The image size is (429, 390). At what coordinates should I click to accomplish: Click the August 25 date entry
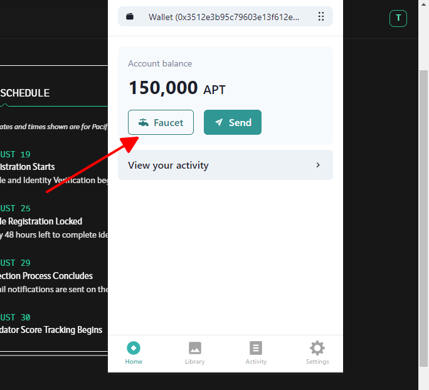point(16,208)
